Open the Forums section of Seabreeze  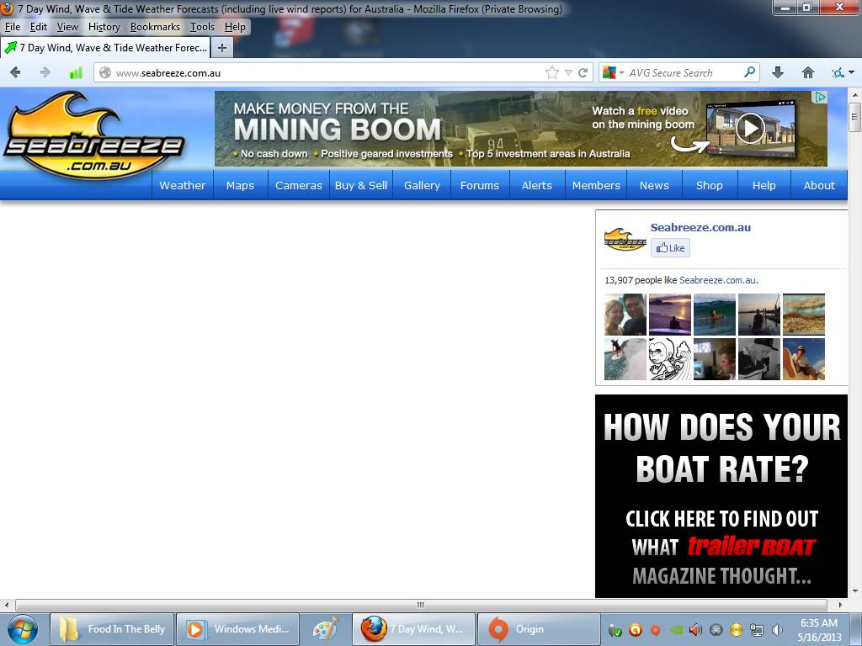coord(479,185)
